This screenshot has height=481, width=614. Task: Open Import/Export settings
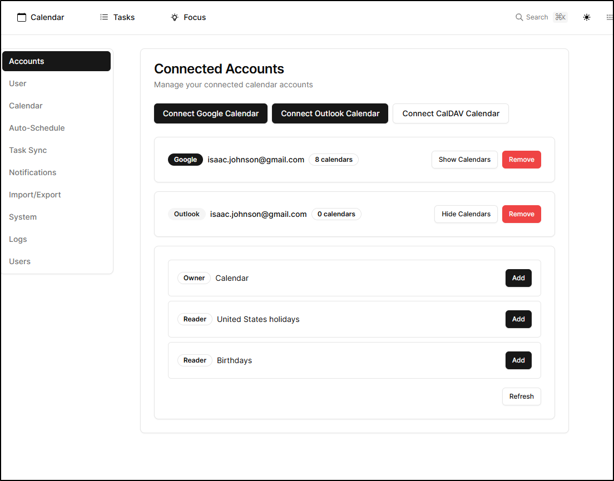(56, 195)
